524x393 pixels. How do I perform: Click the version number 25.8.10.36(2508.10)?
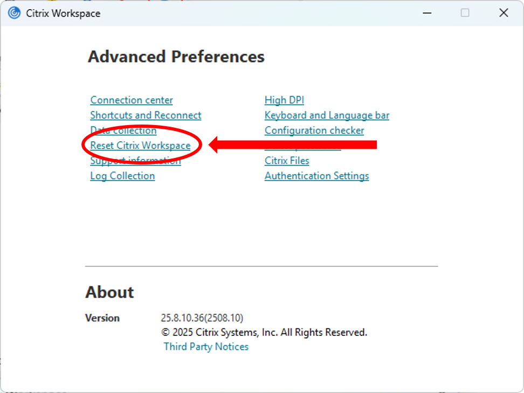(202, 318)
